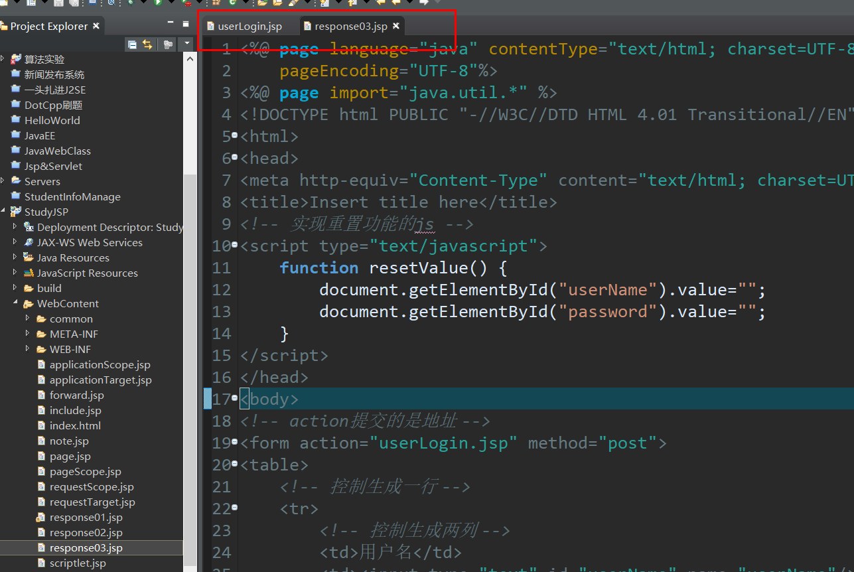854x572 pixels.
Task: Click the Deployment Descriptor node icon
Action: click(x=29, y=227)
